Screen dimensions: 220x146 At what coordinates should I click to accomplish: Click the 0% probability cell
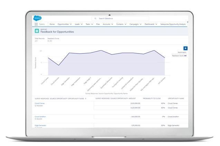(x=163, y=117)
